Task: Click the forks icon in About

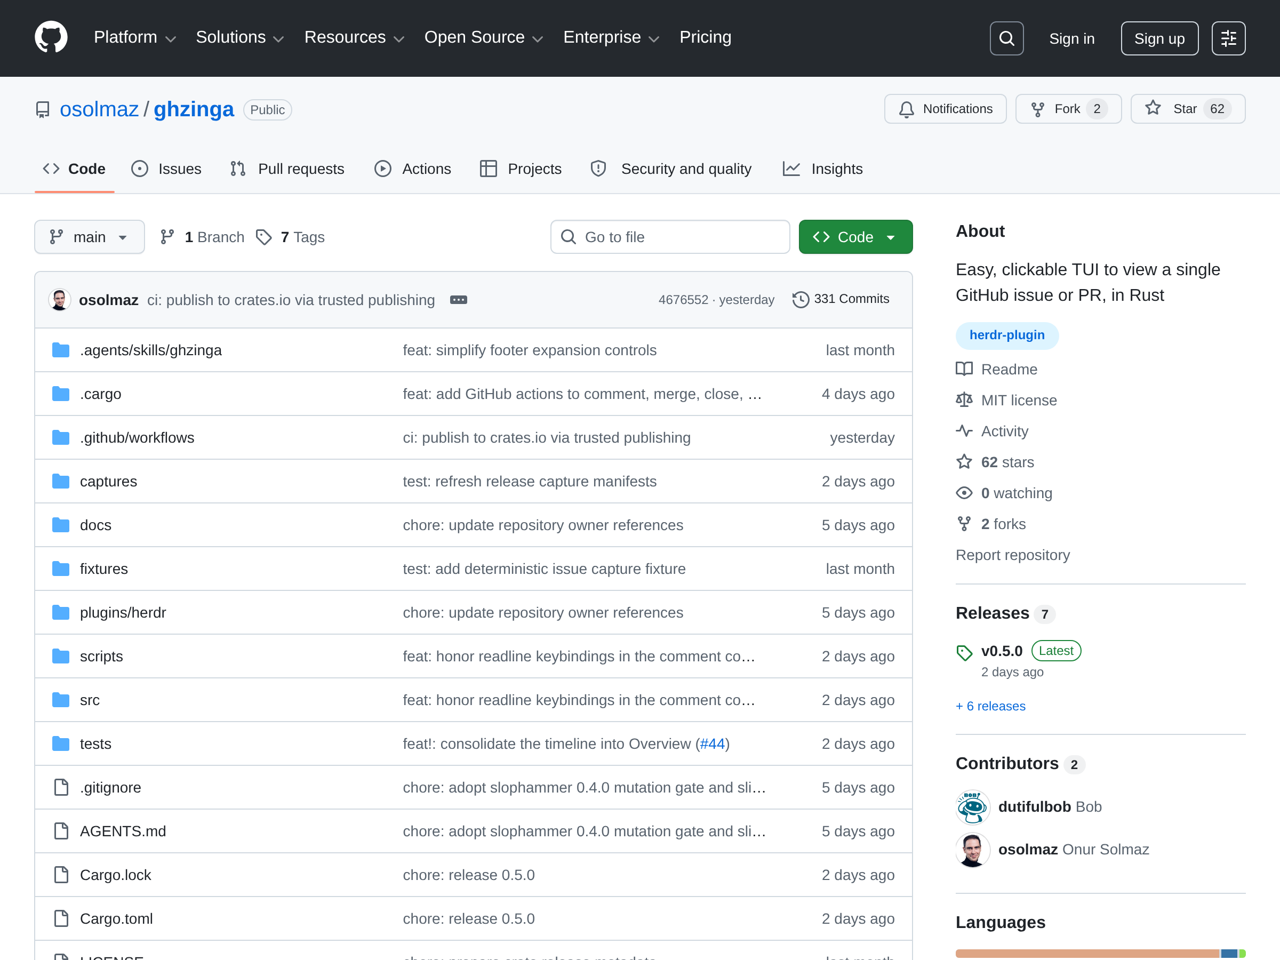Action: (964, 524)
